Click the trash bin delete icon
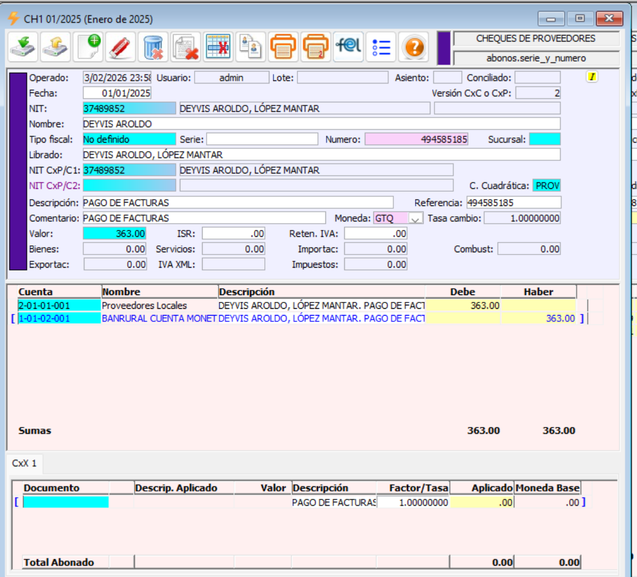This screenshot has height=577, width=637. (x=153, y=47)
